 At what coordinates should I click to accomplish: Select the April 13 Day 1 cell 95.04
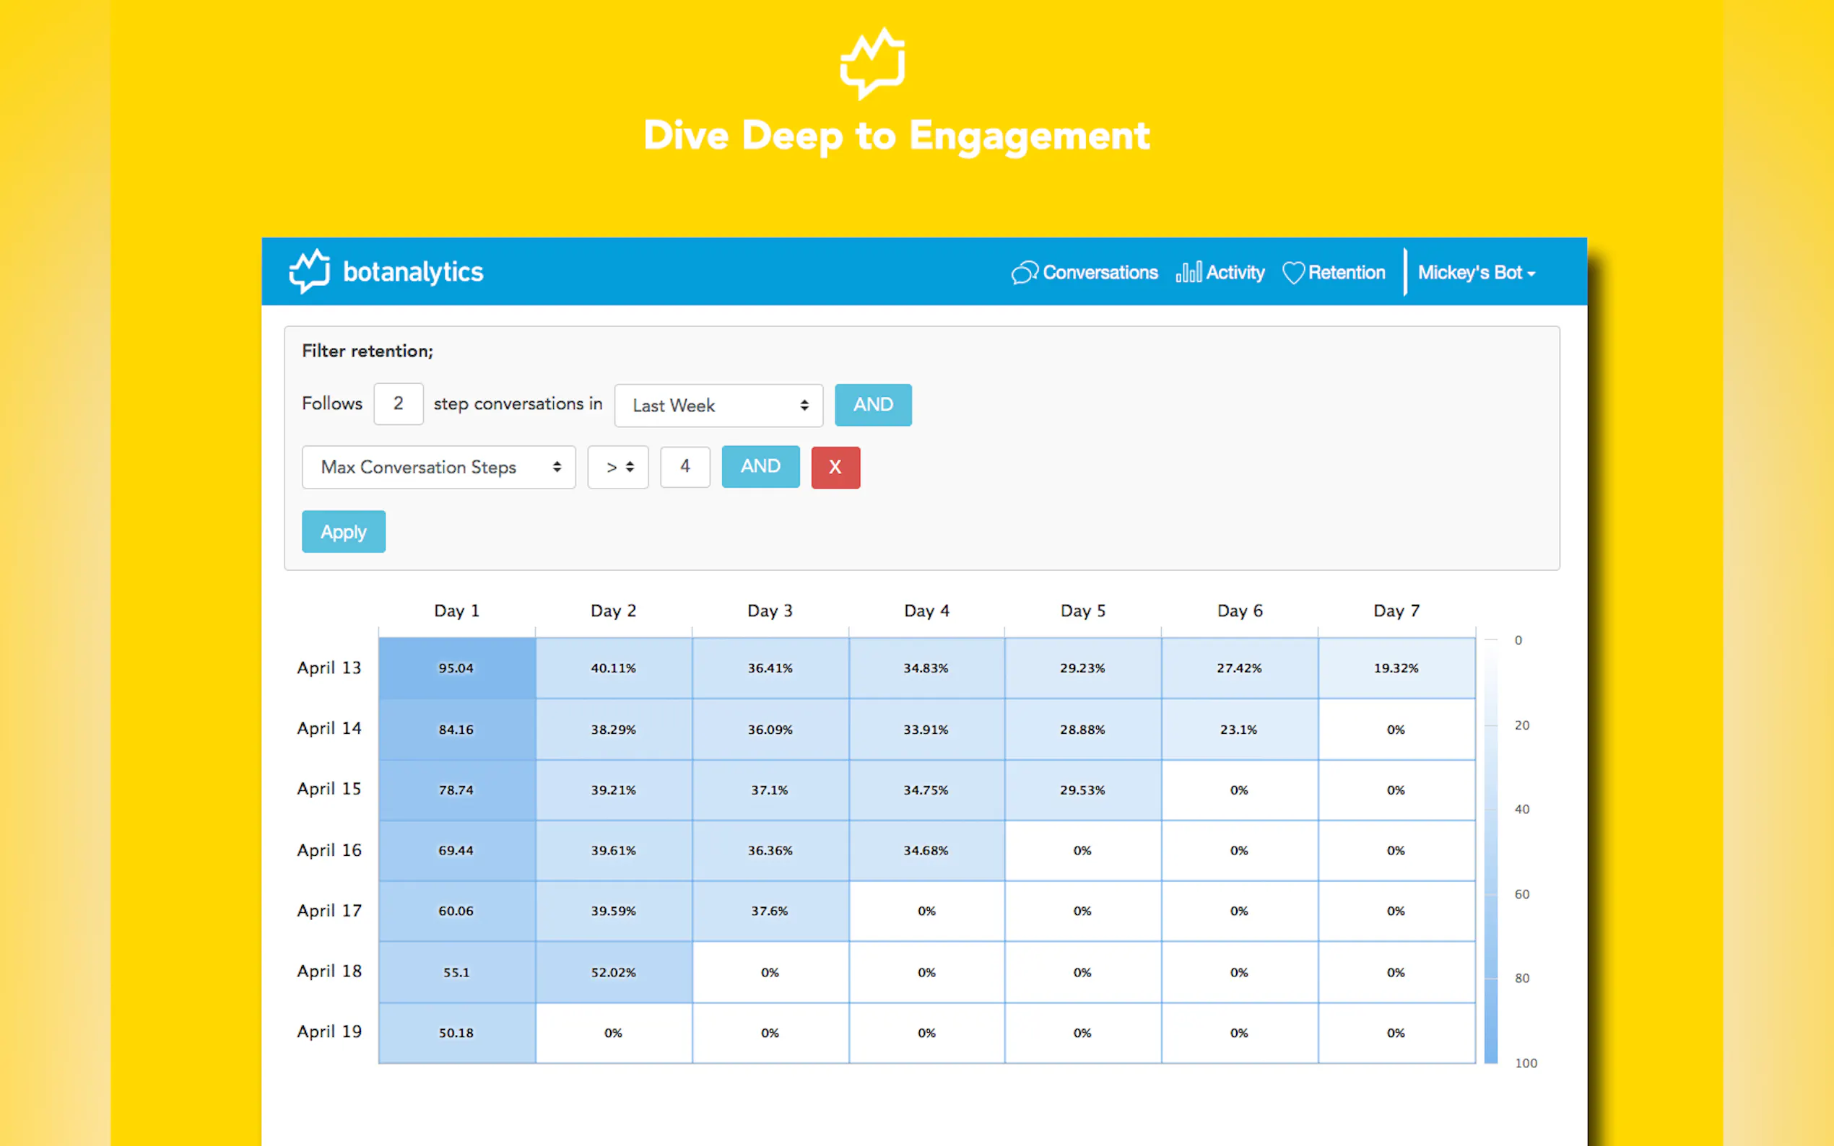456,668
